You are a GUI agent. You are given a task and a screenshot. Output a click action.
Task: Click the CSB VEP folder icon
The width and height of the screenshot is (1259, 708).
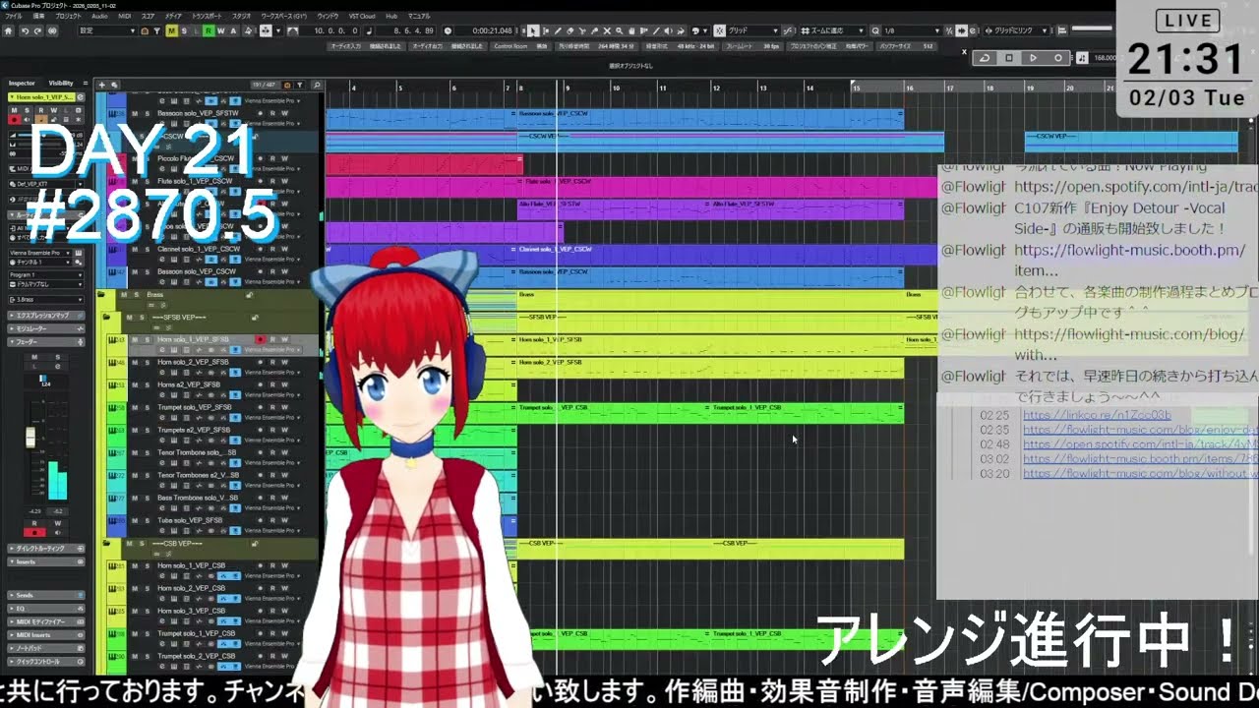click(x=106, y=544)
